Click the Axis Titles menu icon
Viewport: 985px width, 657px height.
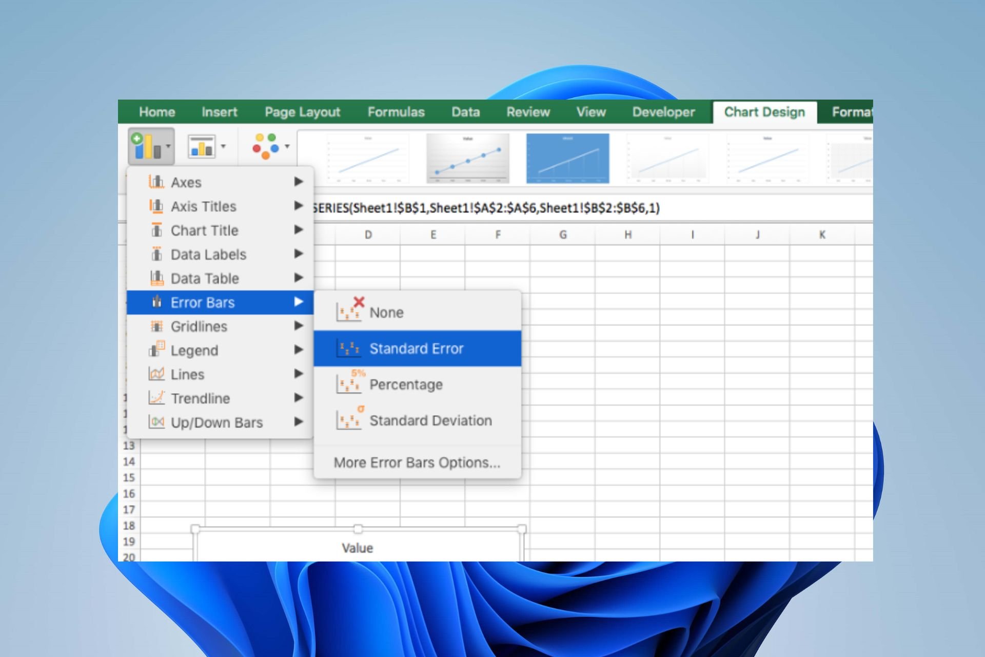click(x=156, y=206)
